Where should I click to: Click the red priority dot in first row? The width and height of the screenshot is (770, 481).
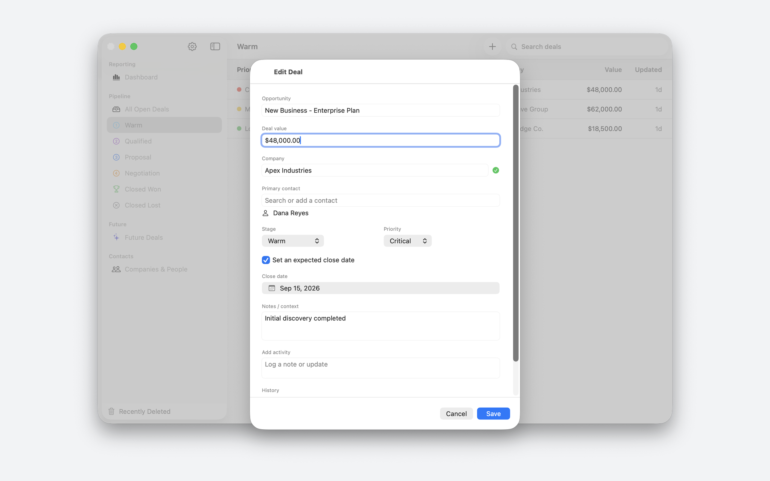coord(239,89)
